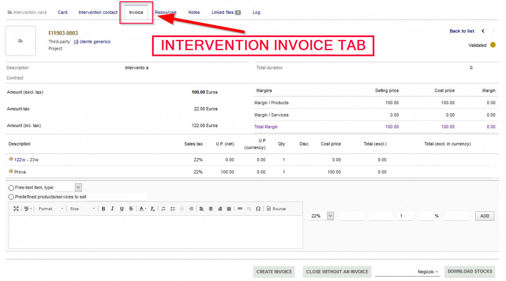
Task: Apply bold formatting in editor
Action: click(x=104, y=209)
